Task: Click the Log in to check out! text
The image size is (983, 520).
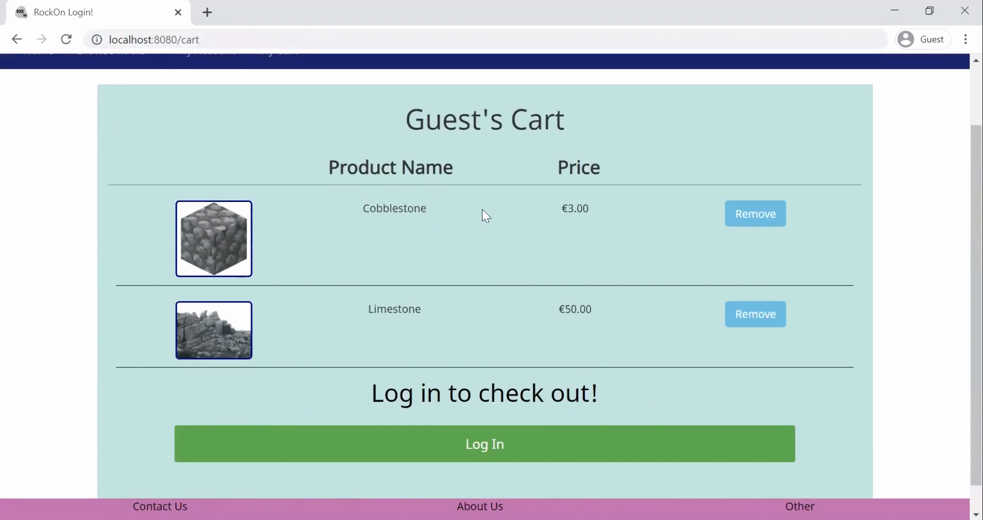Action: (484, 393)
